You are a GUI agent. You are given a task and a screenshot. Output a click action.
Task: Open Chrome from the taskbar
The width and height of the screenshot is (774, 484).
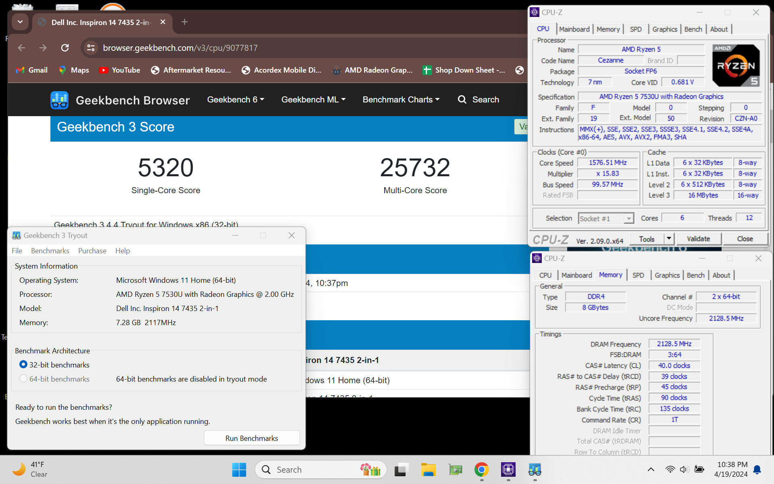[481, 469]
